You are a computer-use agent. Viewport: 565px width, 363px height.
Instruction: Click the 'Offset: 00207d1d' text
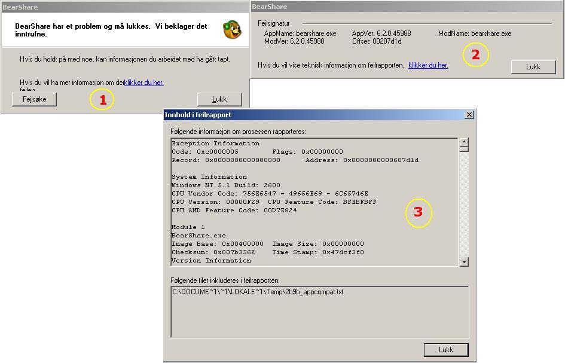point(377,41)
